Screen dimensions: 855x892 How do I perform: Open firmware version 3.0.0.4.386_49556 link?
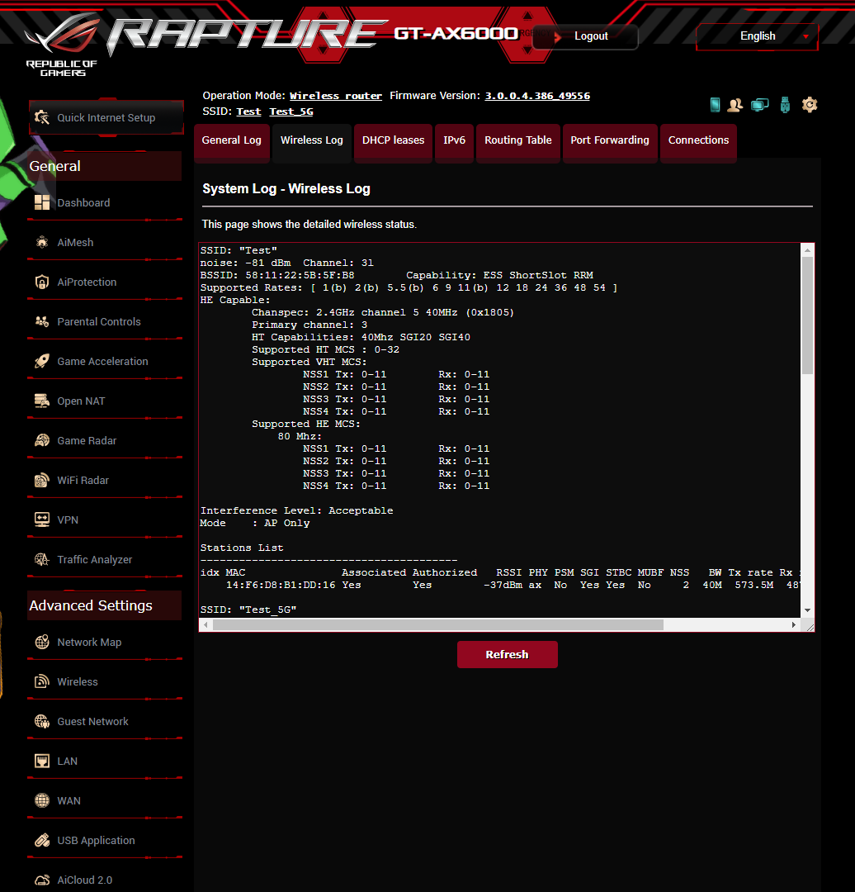pyautogui.click(x=537, y=96)
